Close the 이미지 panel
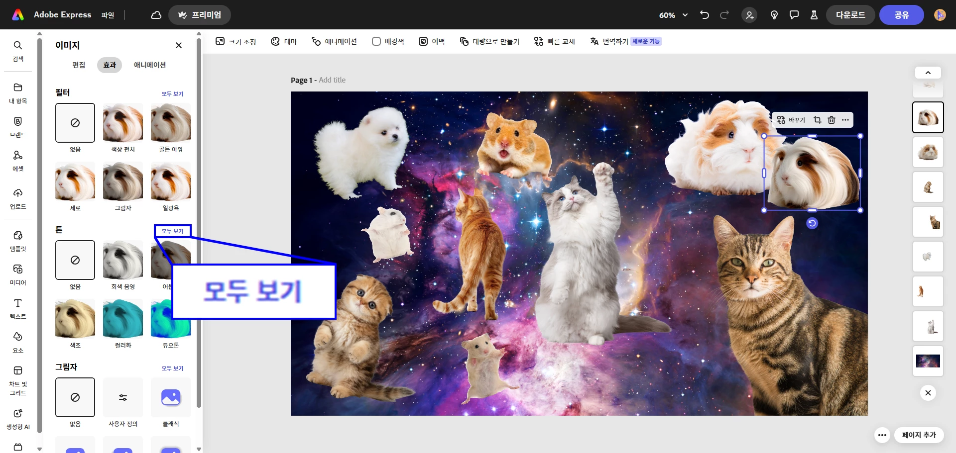The height and width of the screenshot is (453, 956). [x=179, y=45]
